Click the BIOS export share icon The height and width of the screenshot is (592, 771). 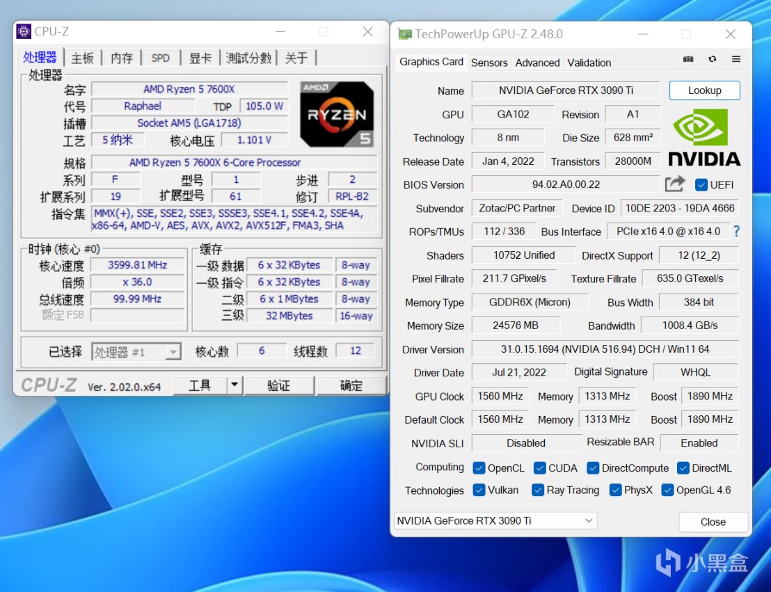[674, 184]
